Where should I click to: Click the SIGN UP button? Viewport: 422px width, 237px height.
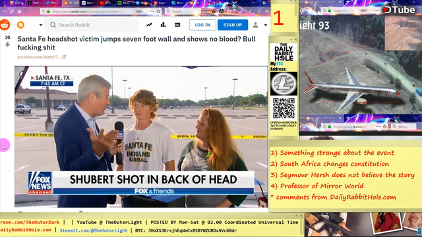click(x=233, y=25)
